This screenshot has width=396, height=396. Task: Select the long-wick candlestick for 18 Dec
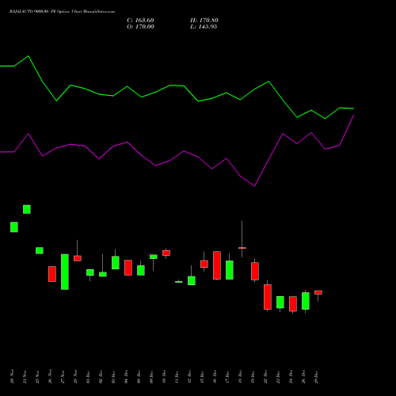pos(242,248)
